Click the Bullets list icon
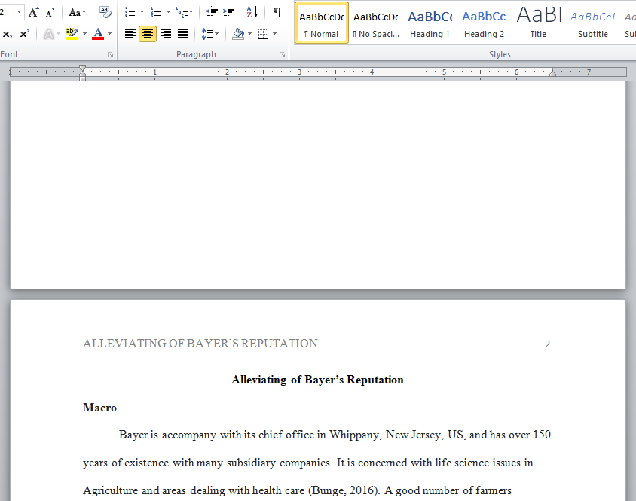Screen dimensions: 636x501 [130, 12]
